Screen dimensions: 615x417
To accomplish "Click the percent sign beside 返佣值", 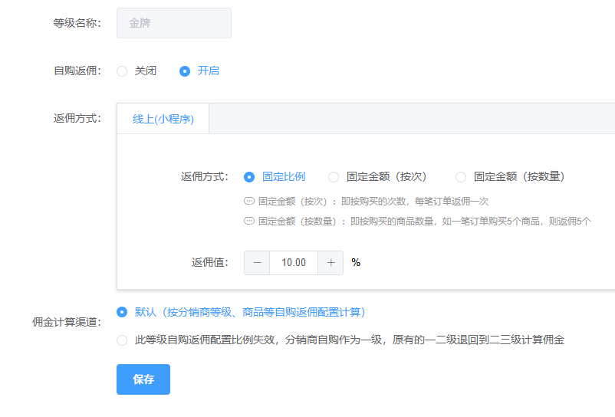I will coord(356,262).
